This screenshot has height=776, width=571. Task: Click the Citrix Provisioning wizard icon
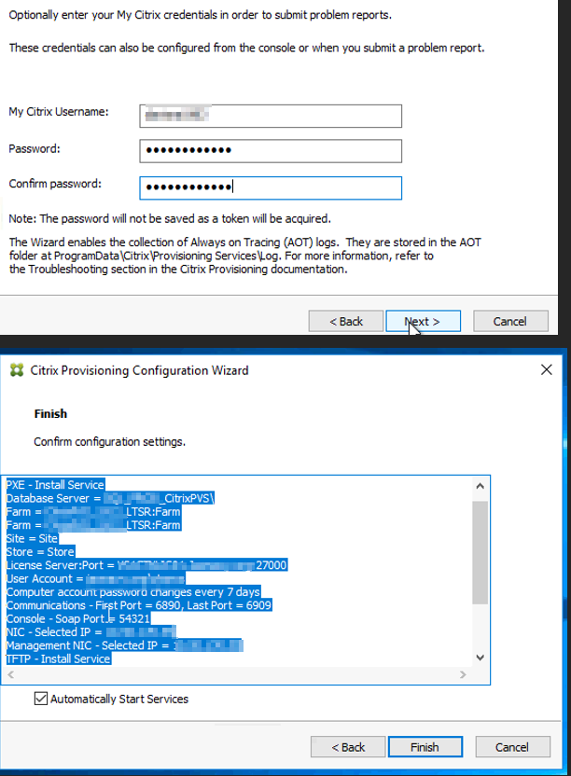tap(17, 370)
